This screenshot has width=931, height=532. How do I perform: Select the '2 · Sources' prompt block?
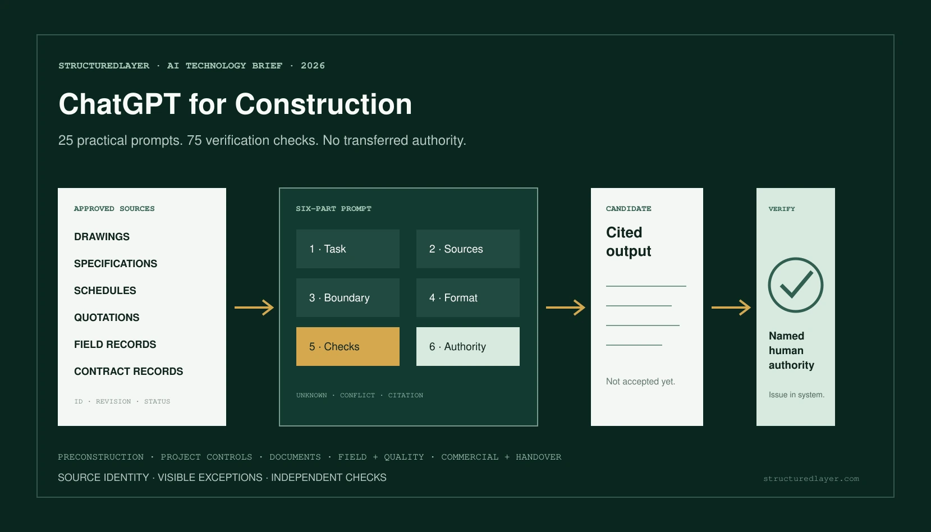click(x=468, y=249)
